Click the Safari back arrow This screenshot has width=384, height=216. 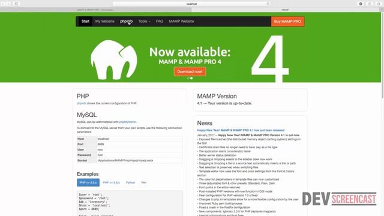(x=3, y=4)
